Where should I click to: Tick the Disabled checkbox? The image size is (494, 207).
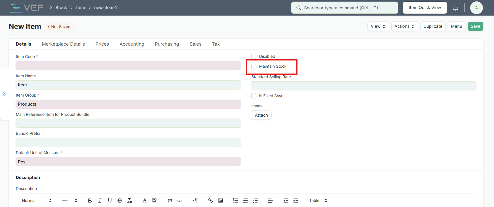pos(254,56)
